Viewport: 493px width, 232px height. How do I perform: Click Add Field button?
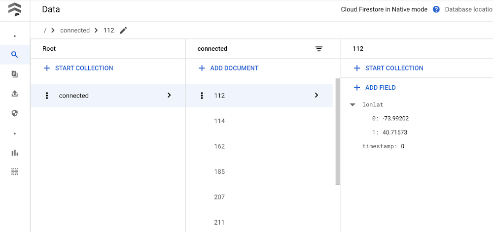point(375,88)
